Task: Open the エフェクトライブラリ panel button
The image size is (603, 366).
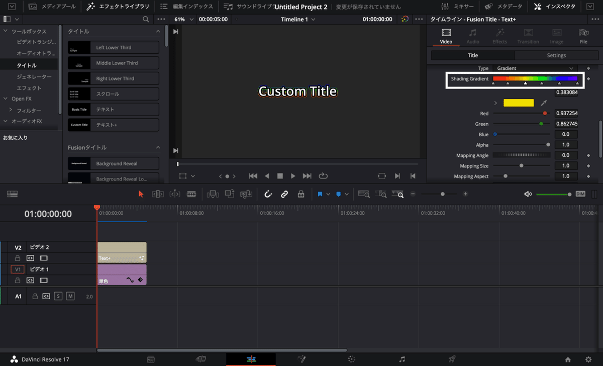Action: tap(118, 7)
